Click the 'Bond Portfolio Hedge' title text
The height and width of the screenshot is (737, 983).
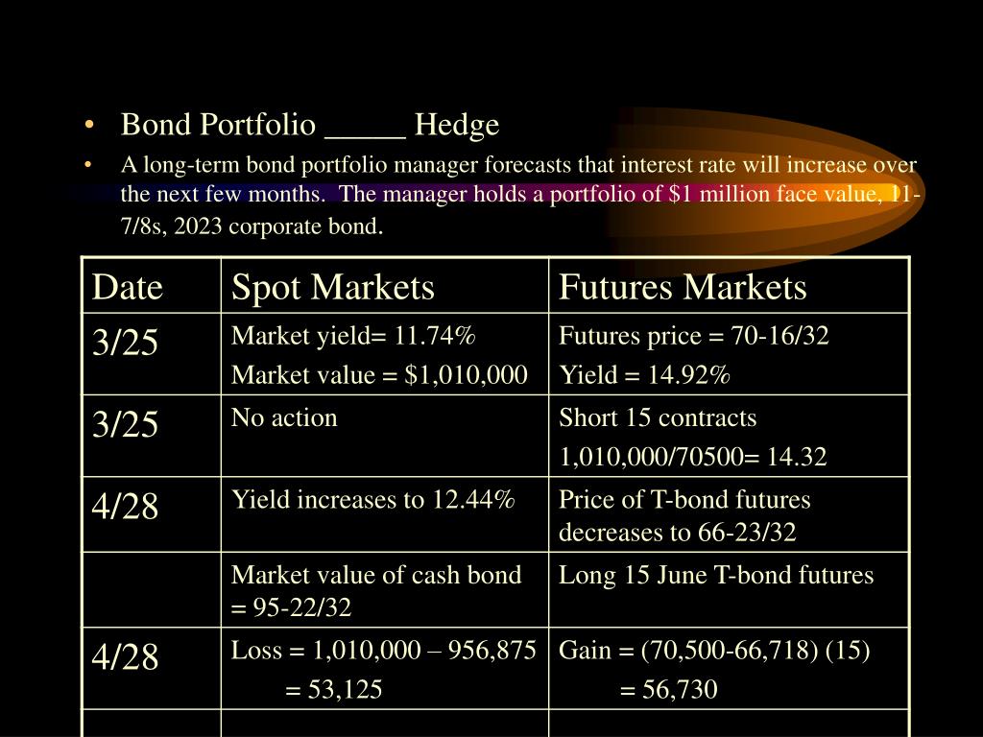pyautogui.click(x=310, y=124)
